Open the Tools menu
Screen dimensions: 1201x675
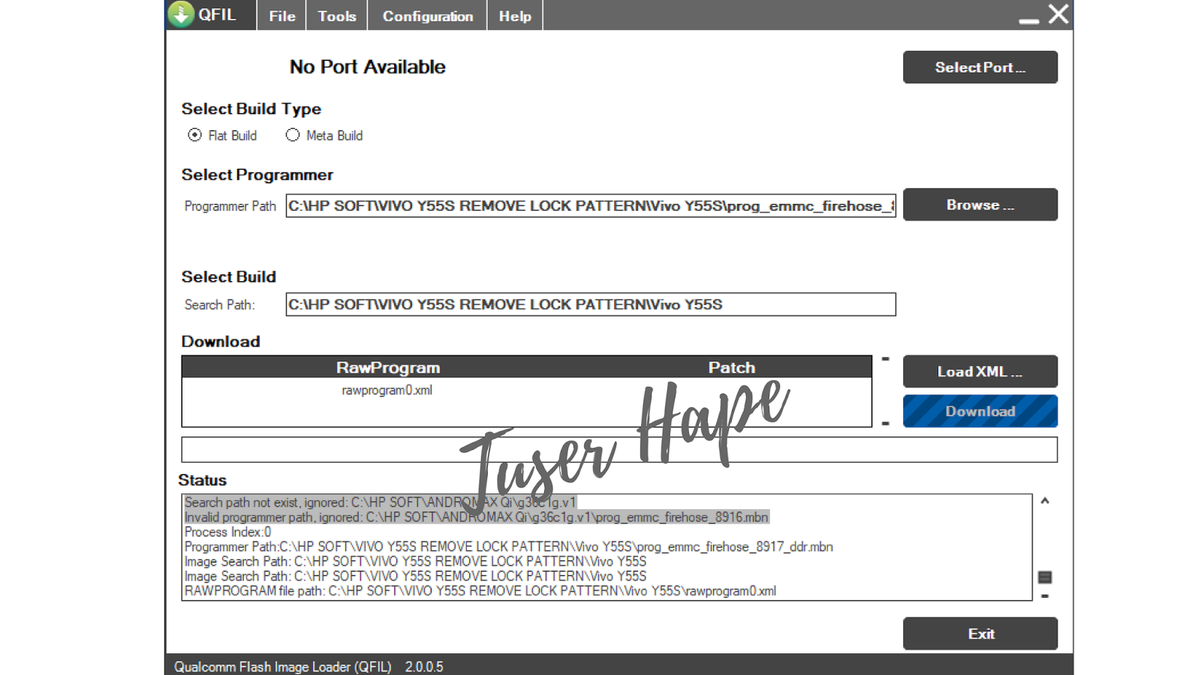pos(336,16)
